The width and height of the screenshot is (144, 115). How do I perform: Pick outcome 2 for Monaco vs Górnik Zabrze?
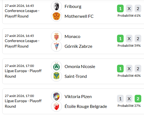(138, 39)
